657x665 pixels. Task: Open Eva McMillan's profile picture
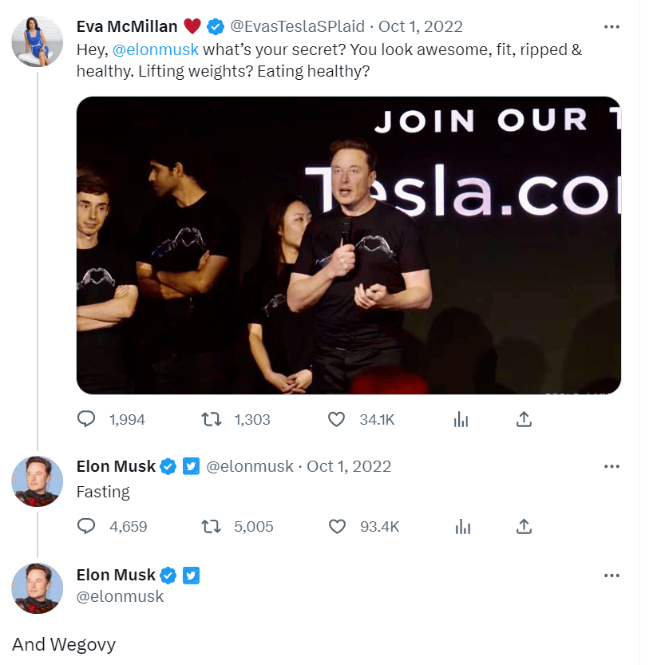click(x=38, y=42)
